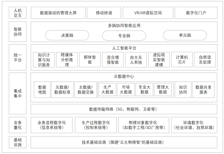Click the 集成集中 layer label
The image size is (224, 154).
(18, 94)
